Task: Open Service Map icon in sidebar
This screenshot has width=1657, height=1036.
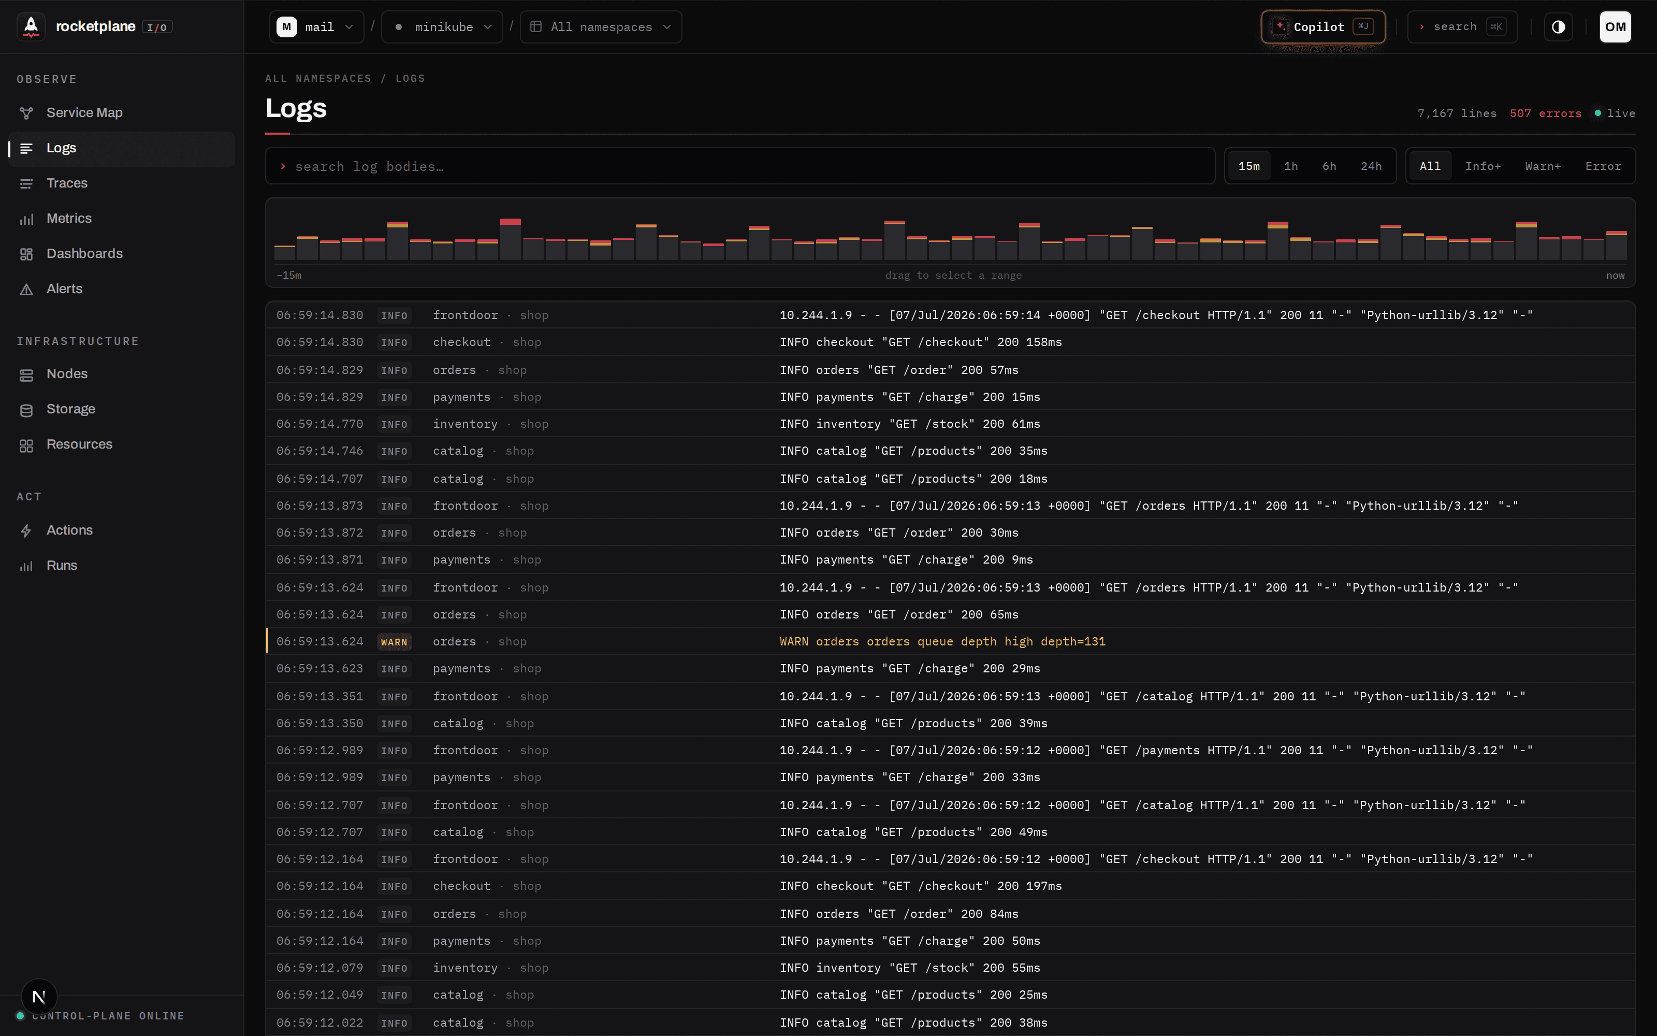Action: (27, 113)
